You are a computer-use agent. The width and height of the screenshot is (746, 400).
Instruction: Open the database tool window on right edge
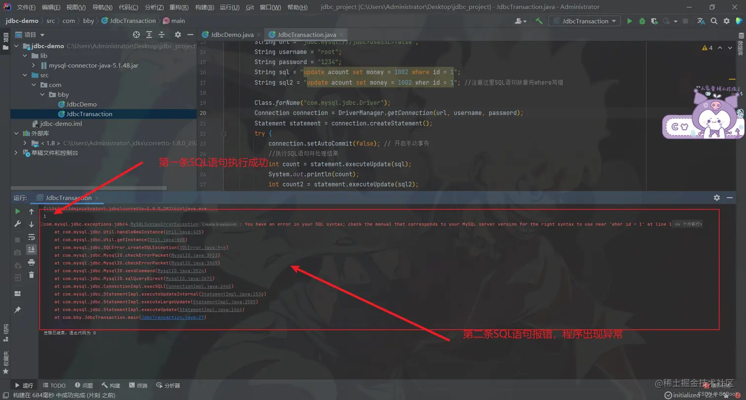[740, 44]
